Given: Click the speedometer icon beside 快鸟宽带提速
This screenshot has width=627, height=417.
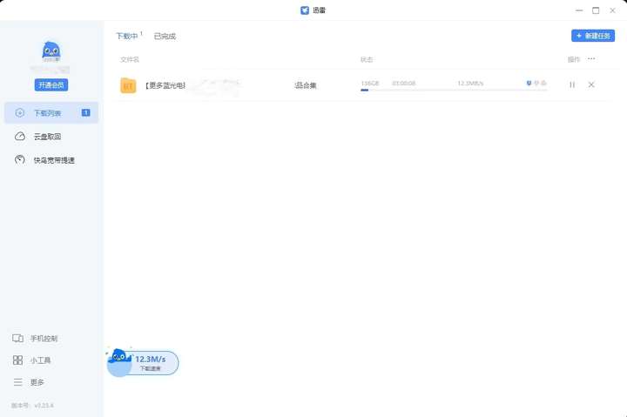Looking at the screenshot, I should (19, 160).
